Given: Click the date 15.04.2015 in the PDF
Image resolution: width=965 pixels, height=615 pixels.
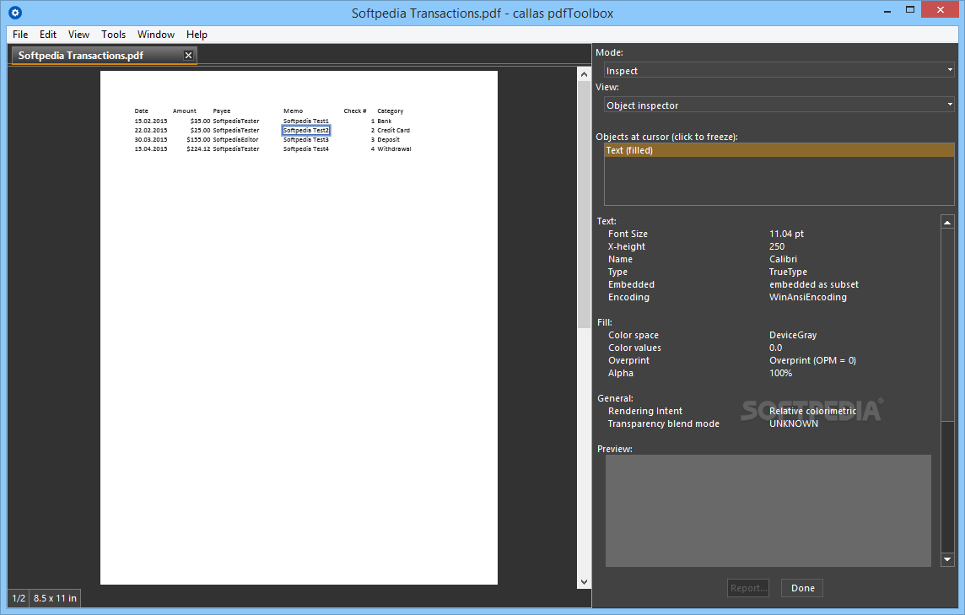Looking at the screenshot, I should point(151,149).
